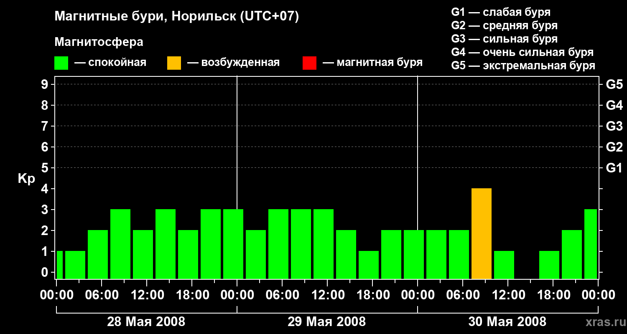Click the '18:00' time label of 28 Мая
The image size is (627, 334).
pyautogui.click(x=192, y=295)
